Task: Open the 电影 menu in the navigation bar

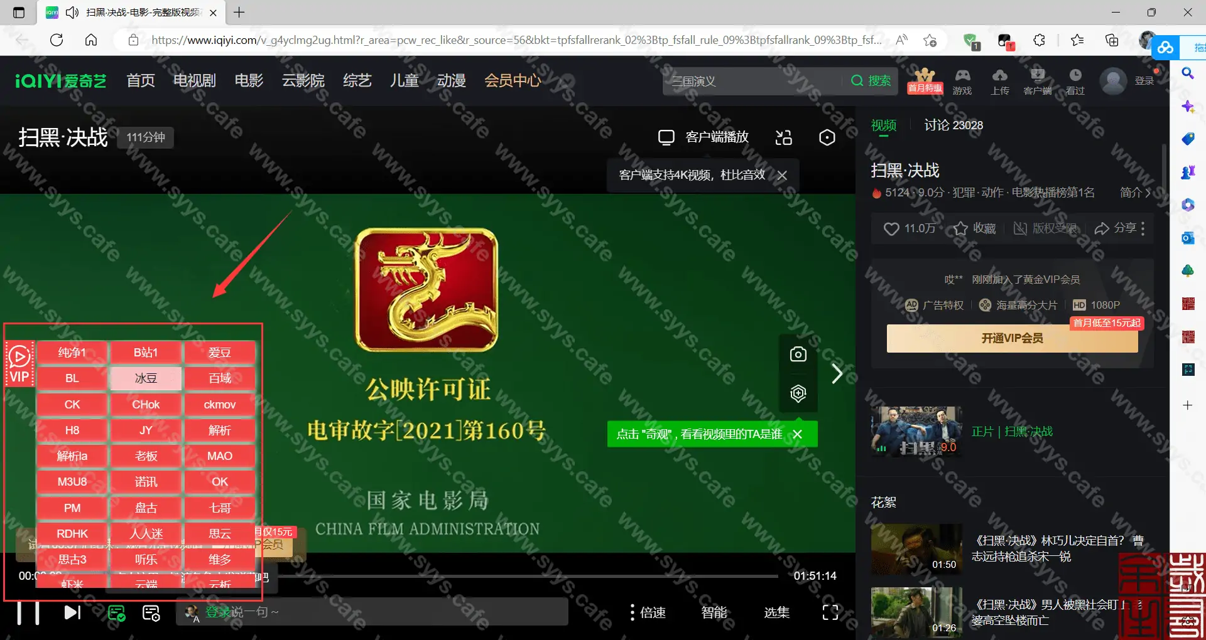Action: (248, 80)
